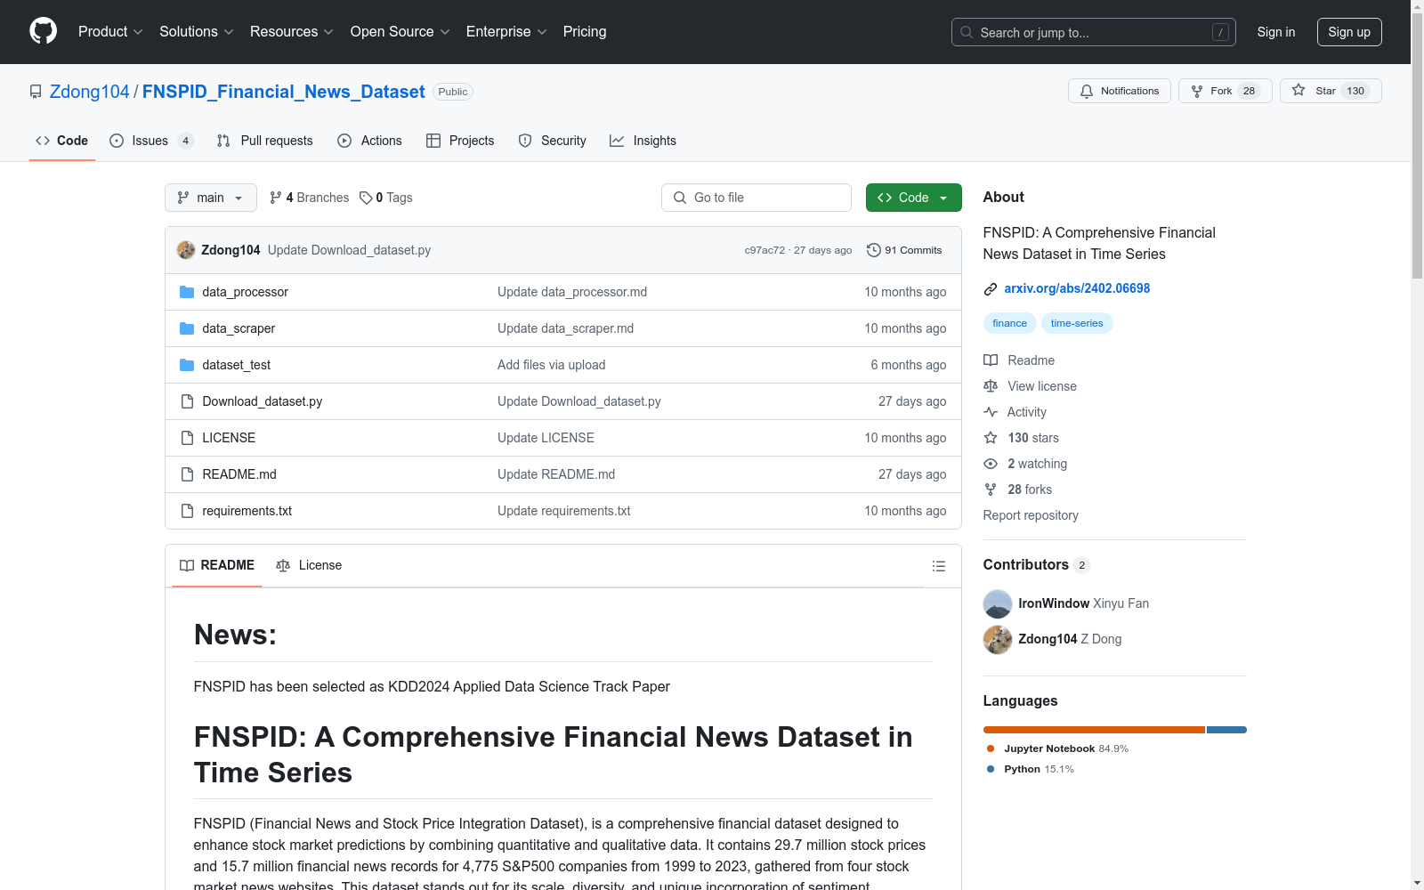
Task: Click 'Add files via upload' commit message
Action: pyautogui.click(x=552, y=365)
